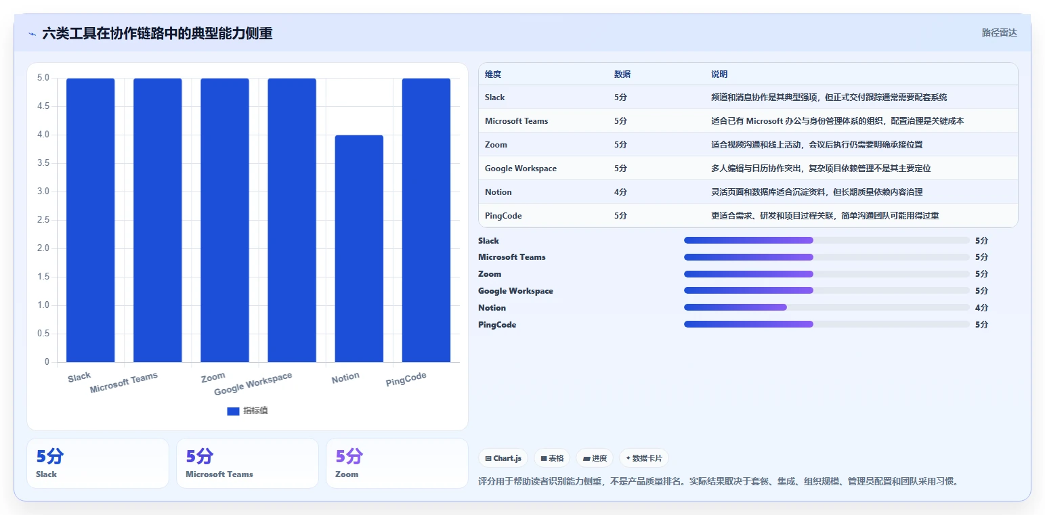
Task: Click the 路径雷达 label
Action: point(1000,32)
